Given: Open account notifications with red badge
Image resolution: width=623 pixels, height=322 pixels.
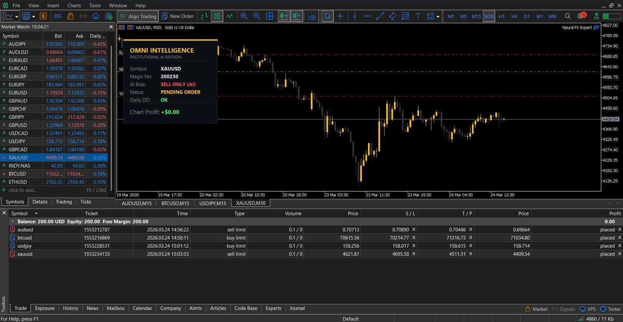Looking at the screenshot, I should point(582,16).
